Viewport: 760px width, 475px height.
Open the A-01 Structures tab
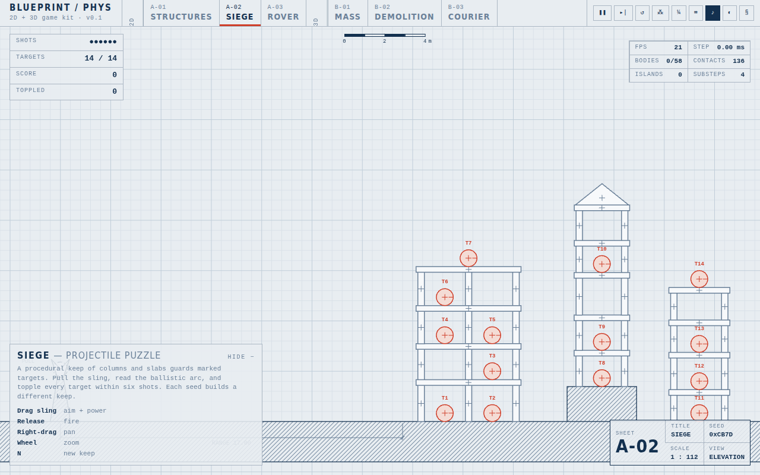pyautogui.click(x=181, y=13)
